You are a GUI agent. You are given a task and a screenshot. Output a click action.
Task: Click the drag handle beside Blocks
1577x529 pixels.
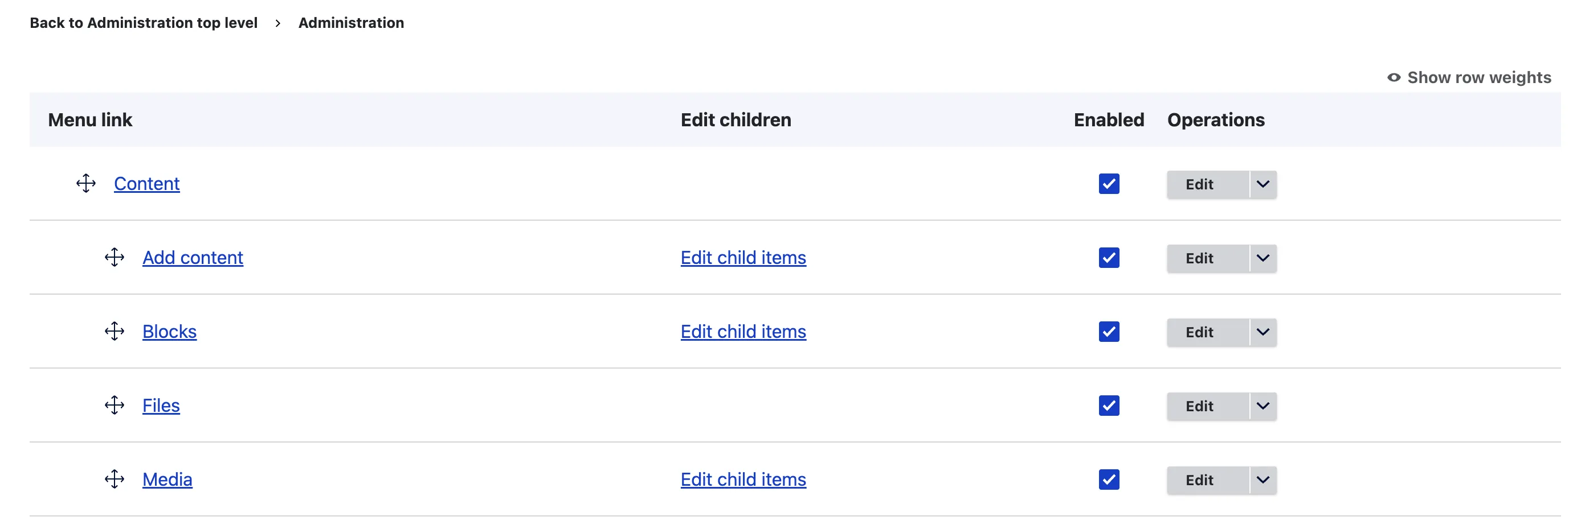[x=115, y=332]
